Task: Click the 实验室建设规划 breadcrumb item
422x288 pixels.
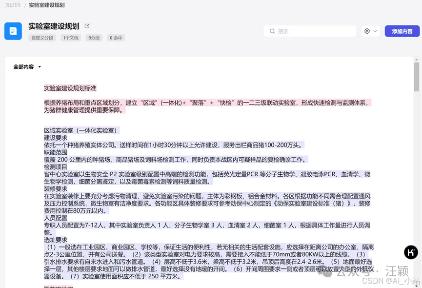Action: click(x=47, y=5)
